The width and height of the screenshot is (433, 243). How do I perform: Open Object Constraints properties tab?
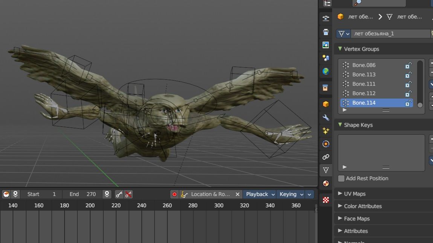coord(326,157)
